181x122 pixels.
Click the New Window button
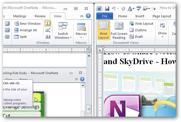(27, 24)
